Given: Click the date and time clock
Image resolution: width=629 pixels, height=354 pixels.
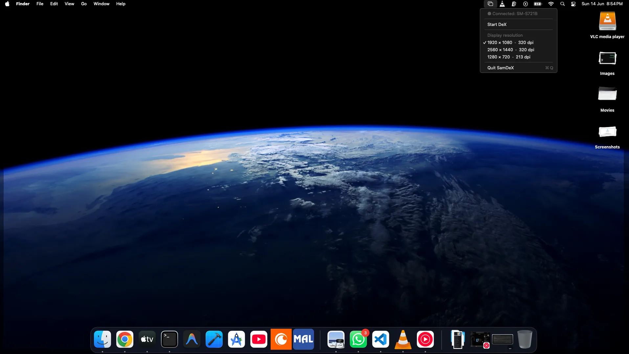Looking at the screenshot, I should point(602,4).
